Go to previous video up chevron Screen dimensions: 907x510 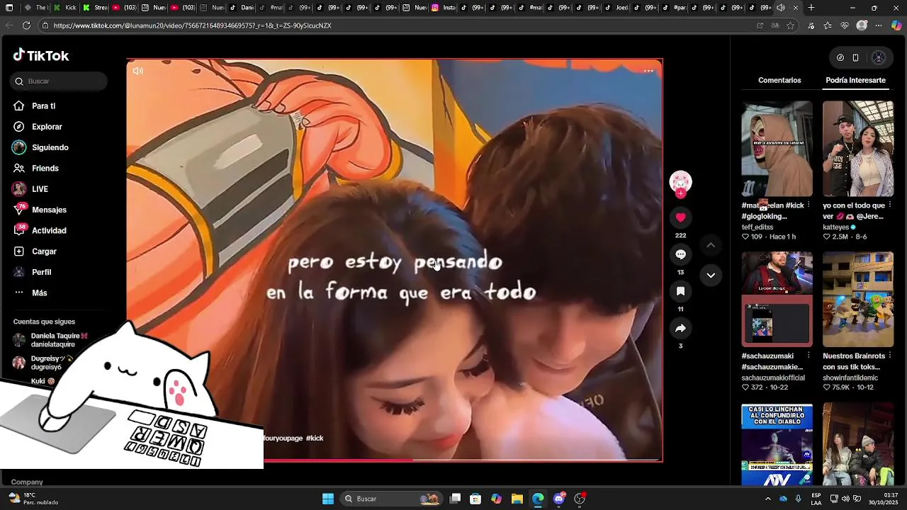click(x=711, y=245)
